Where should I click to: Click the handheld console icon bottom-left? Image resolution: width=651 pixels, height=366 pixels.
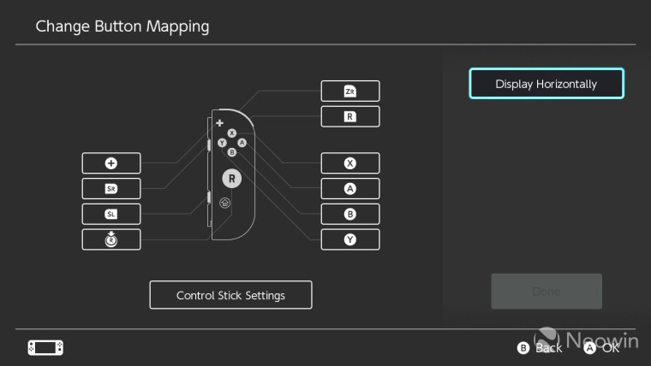[x=45, y=347]
